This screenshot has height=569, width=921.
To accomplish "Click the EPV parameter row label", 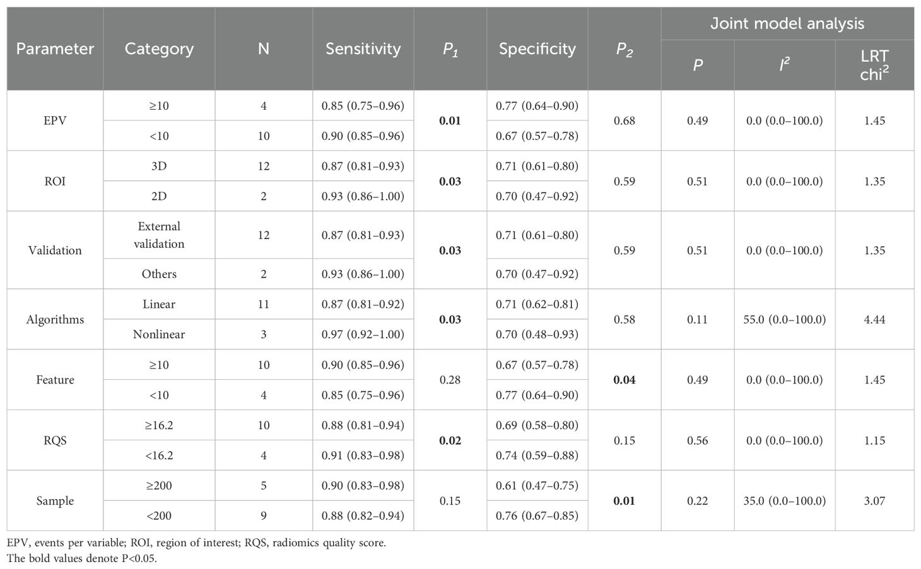I will pyautogui.click(x=55, y=120).
